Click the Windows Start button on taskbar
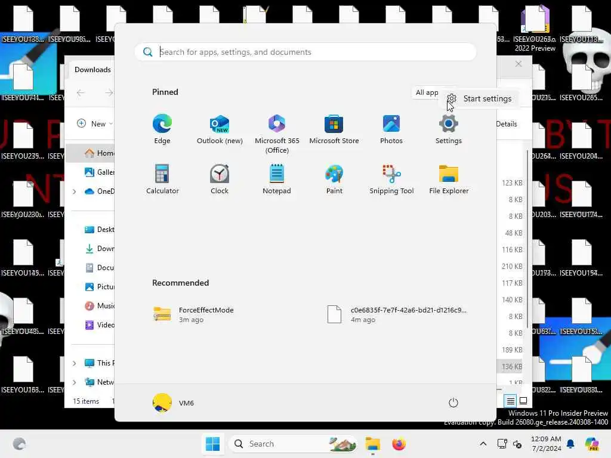This screenshot has height=458, width=611. [x=212, y=444]
